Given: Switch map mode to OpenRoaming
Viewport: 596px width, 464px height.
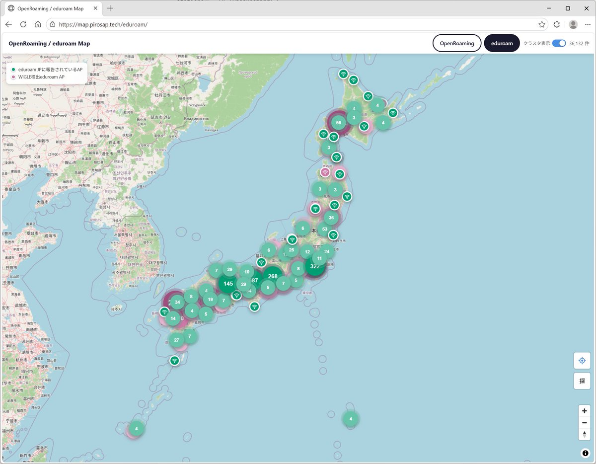Looking at the screenshot, I should pos(456,43).
